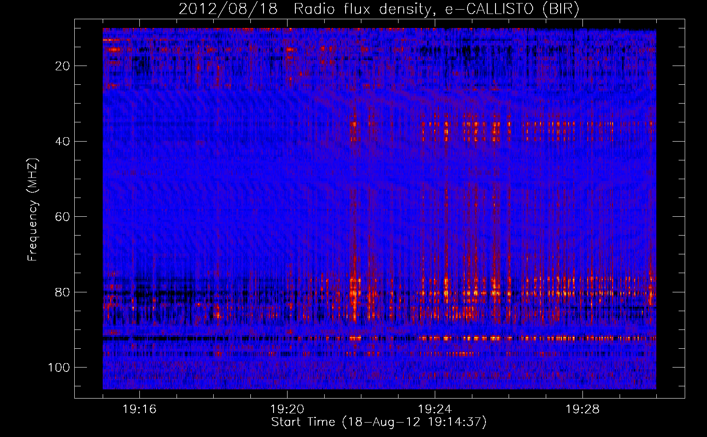The width and height of the screenshot is (707, 437).
Task: Click the 19:16 time tick label
Action: click(139, 409)
